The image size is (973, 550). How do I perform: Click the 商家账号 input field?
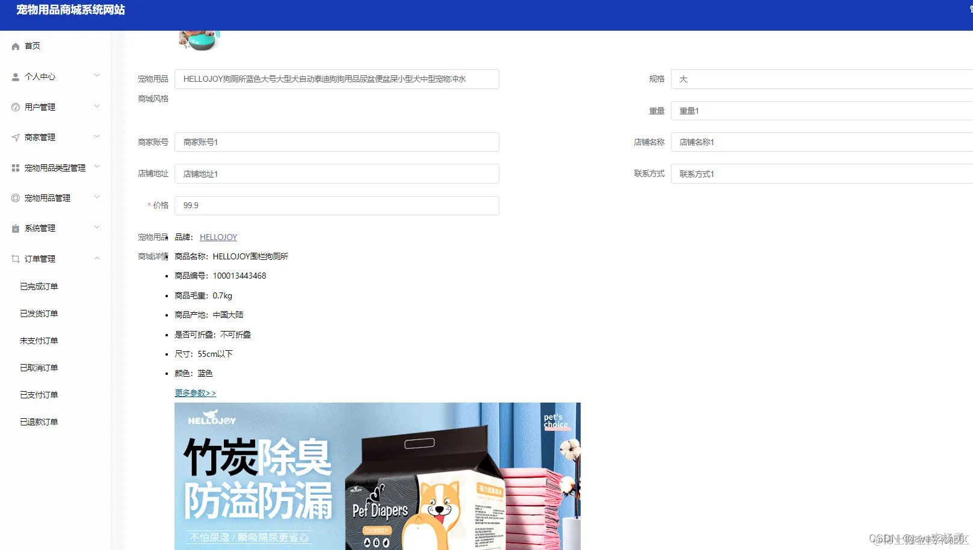[x=337, y=142]
